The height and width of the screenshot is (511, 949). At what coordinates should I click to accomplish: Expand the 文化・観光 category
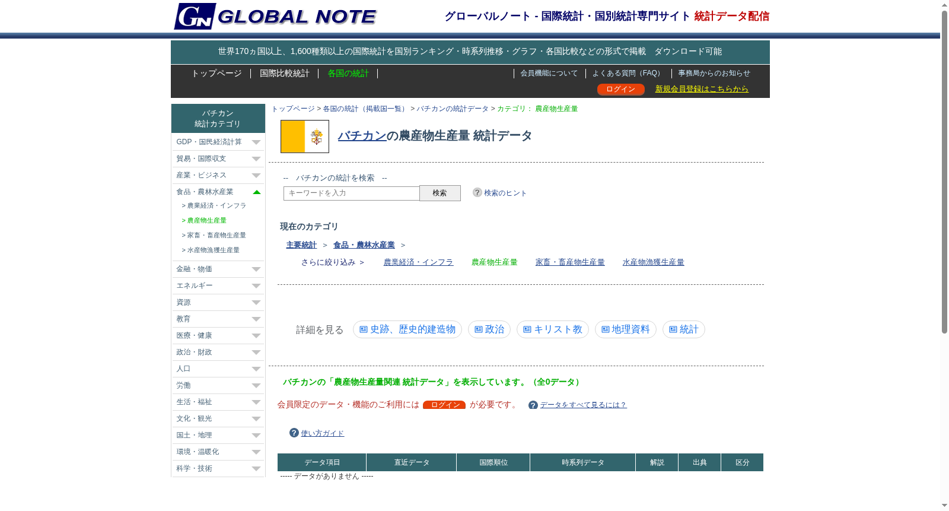pyautogui.click(x=218, y=418)
